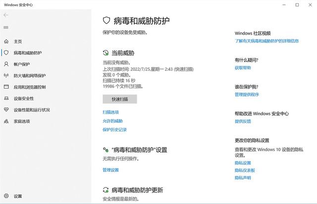The image size is (317, 204).
Task: Click the home icon beside 主页
Action: [6, 41]
